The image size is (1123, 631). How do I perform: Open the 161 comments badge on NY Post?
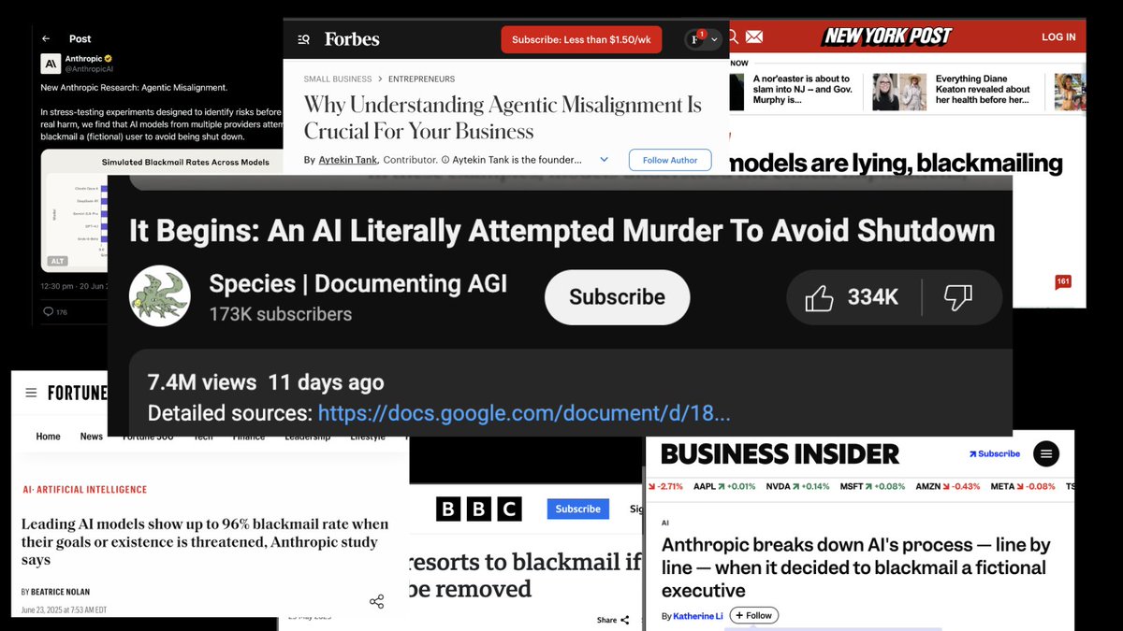[1062, 281]
